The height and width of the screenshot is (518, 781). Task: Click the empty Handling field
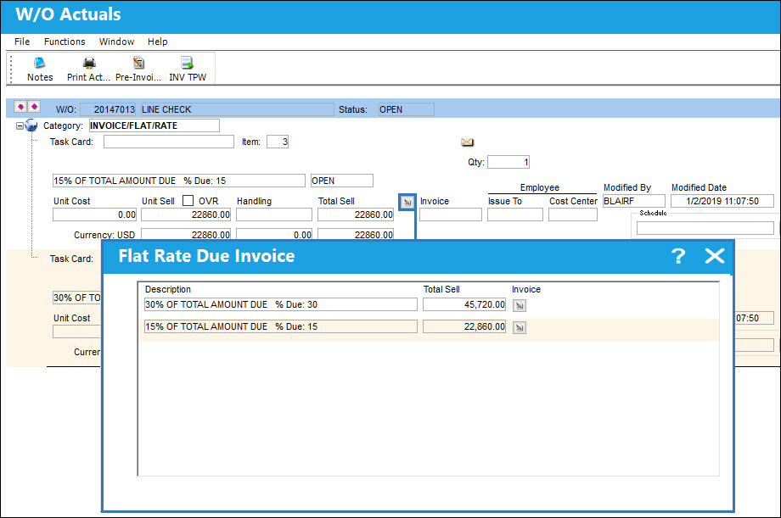(x=274, y=214)
